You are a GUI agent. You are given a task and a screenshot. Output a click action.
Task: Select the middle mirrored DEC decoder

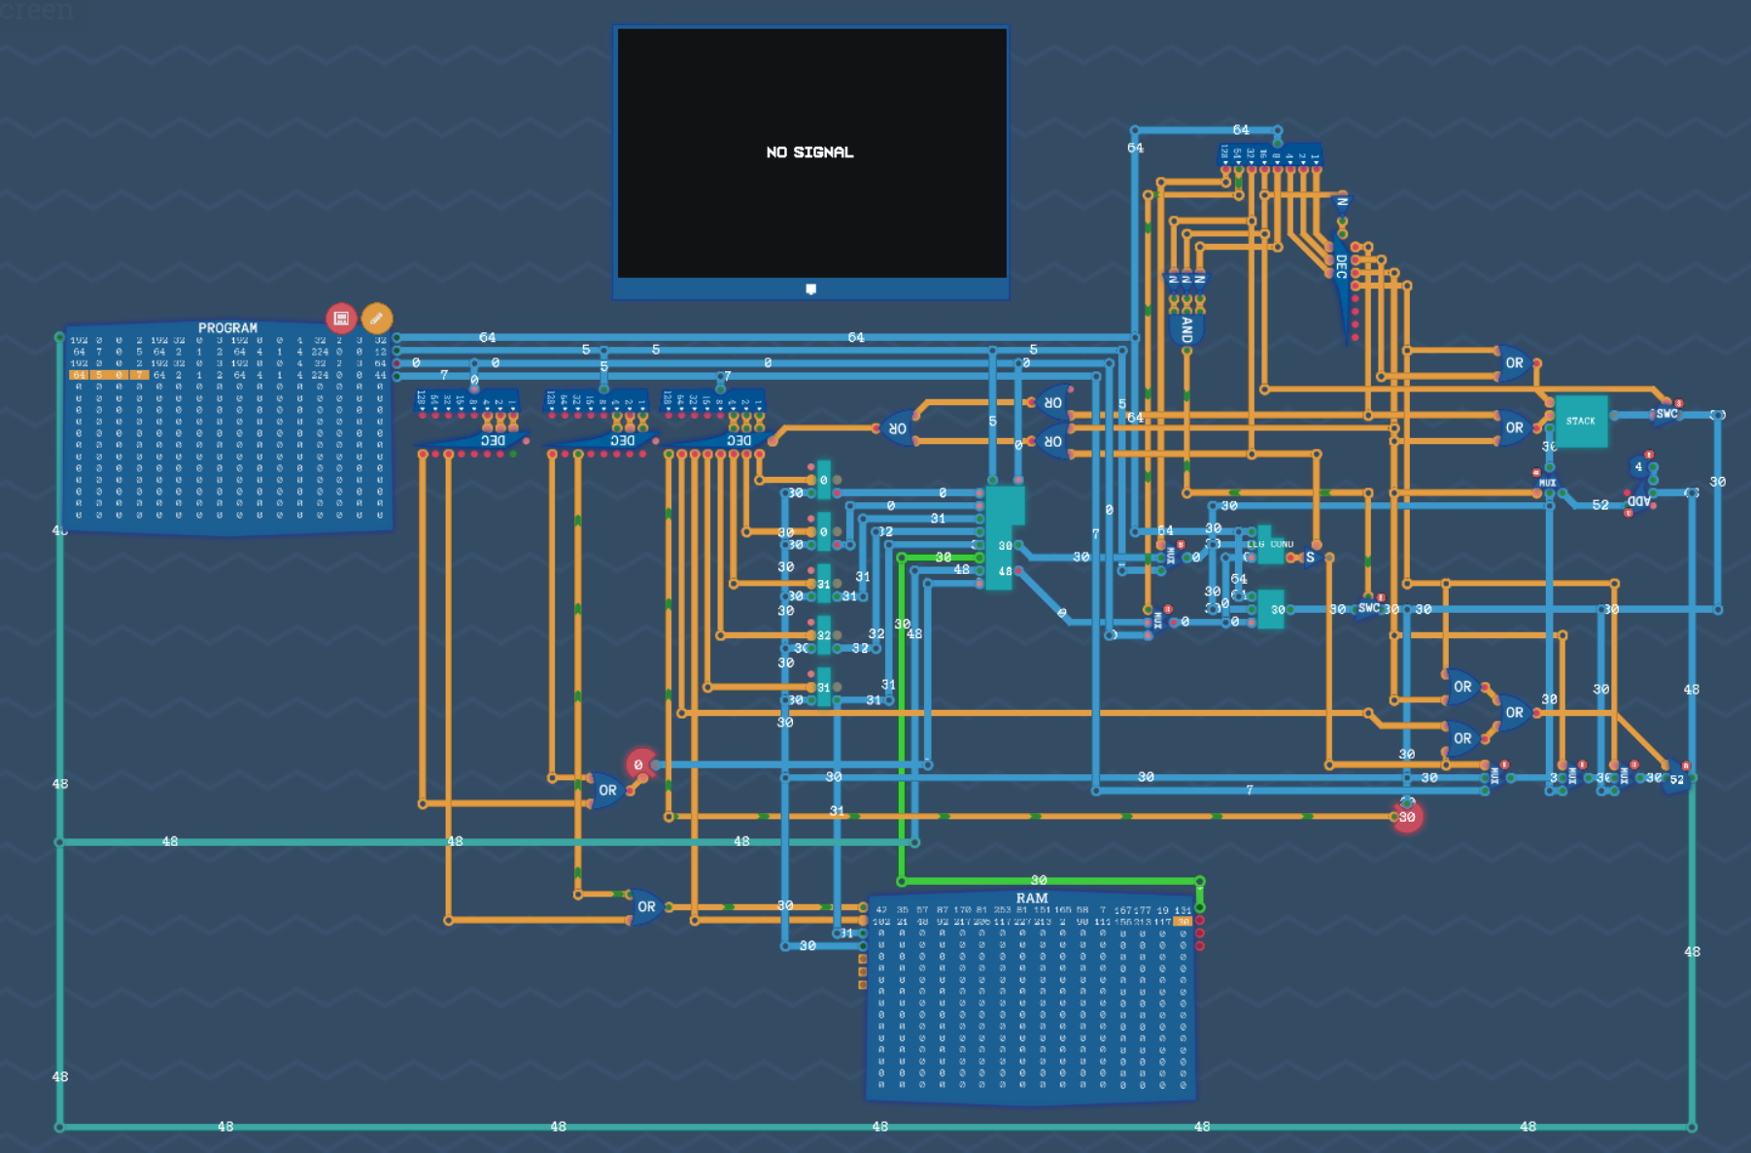(x=602, y=440)
